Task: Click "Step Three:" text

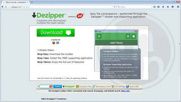Action: (x=44, y=62)
